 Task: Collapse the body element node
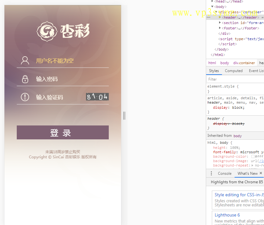(x=212, y=7)
